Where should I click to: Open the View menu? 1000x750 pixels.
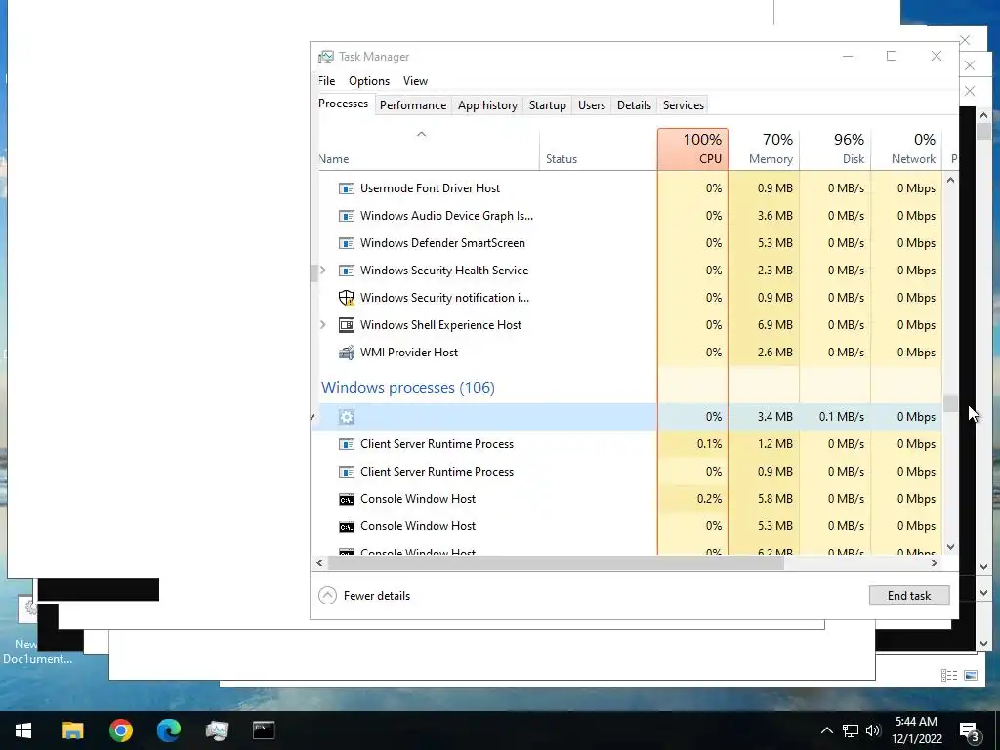(415, 81)
